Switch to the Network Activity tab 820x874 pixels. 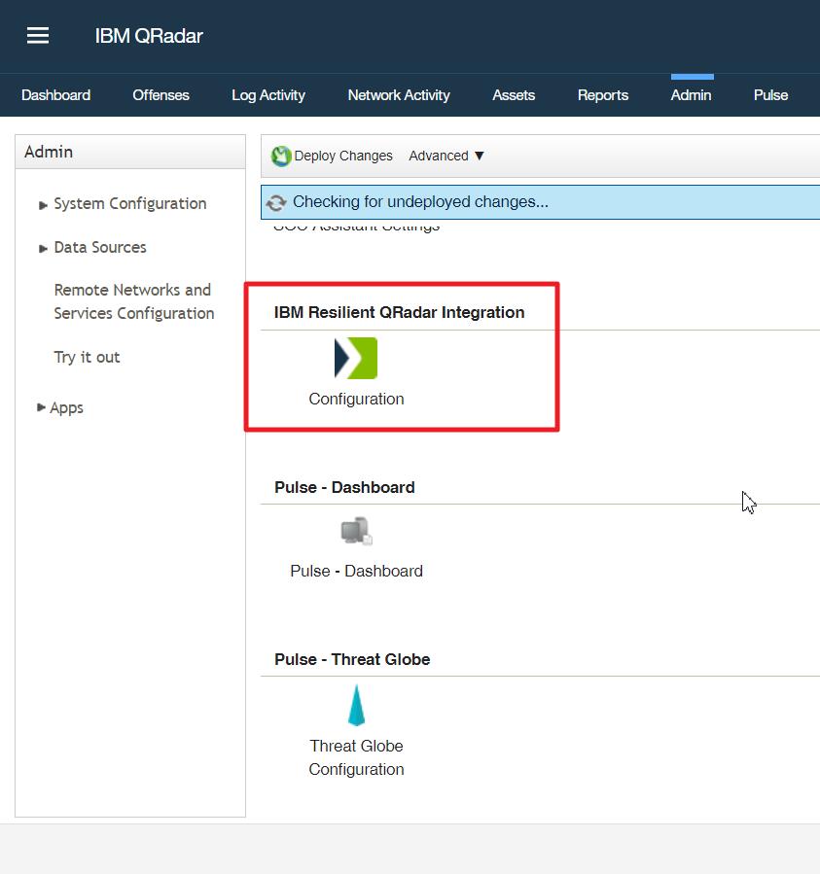398,95
